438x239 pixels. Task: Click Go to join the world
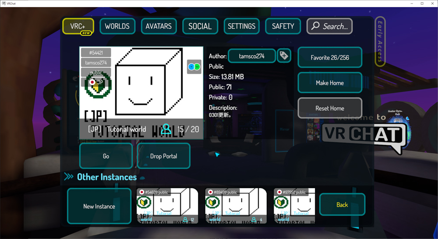(x=106, y=156)
